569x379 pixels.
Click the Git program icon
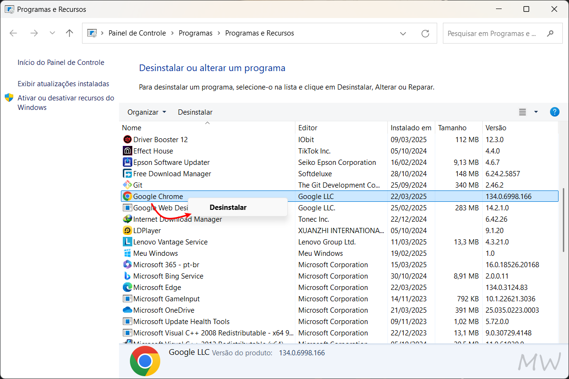pyautogui.click(x=127, y=185)
